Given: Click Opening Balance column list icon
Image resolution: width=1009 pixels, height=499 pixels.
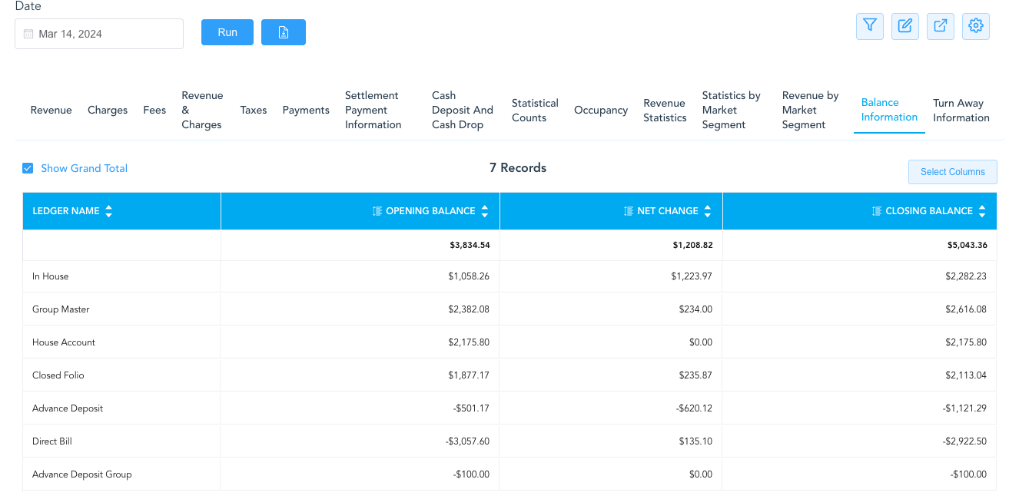Looking at the screenshot, I should [377, 211].
